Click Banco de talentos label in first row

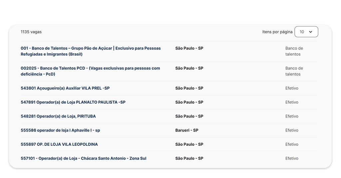(294, 51)
